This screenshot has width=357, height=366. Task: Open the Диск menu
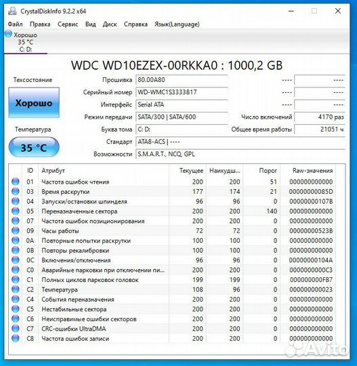110,24
